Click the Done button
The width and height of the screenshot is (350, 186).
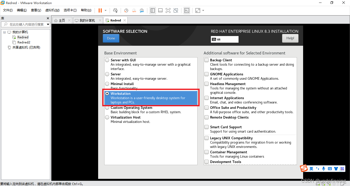coord(111,38)
